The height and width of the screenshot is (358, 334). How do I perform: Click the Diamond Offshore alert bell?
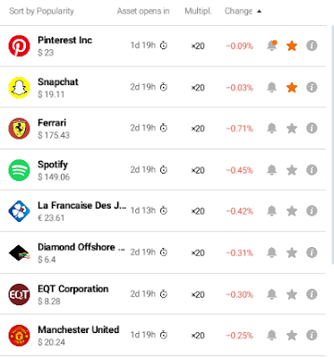tap(271, 252)
